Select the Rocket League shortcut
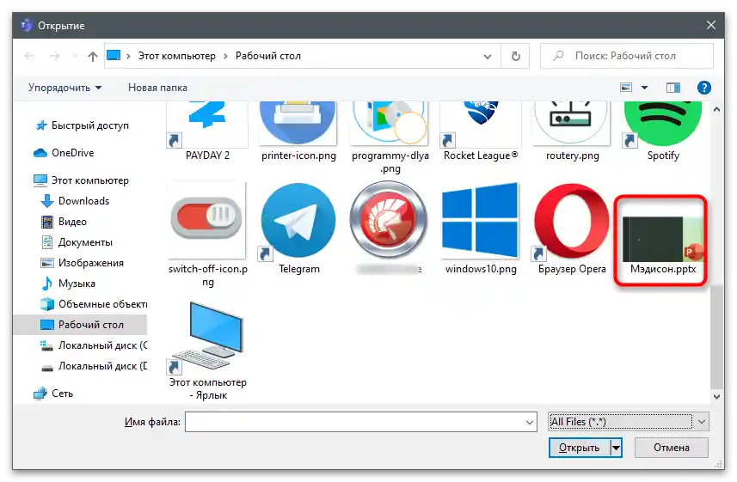 tap(481, 131)
